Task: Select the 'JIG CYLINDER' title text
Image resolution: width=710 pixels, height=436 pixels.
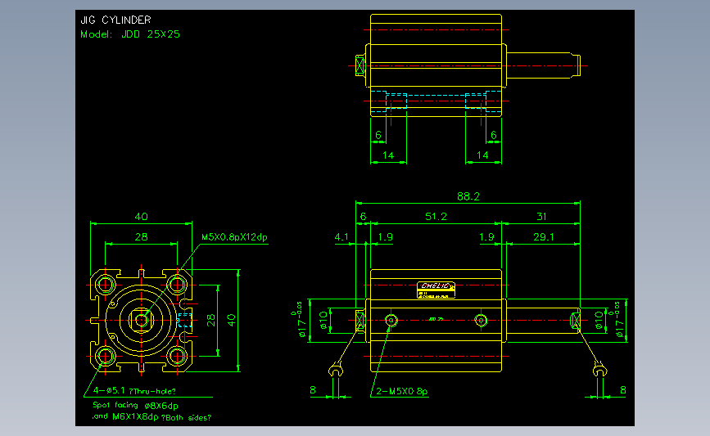Action: pyautogui.click(x=115, y=20)
